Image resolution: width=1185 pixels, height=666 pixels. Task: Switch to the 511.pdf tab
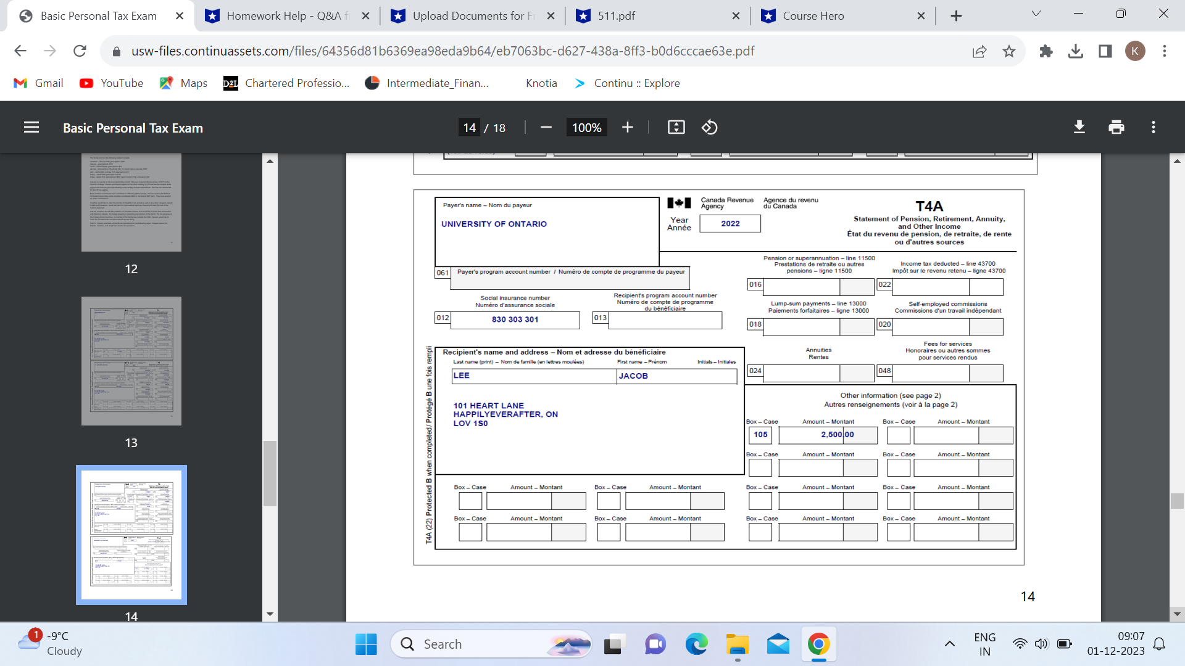click(642, 15)
